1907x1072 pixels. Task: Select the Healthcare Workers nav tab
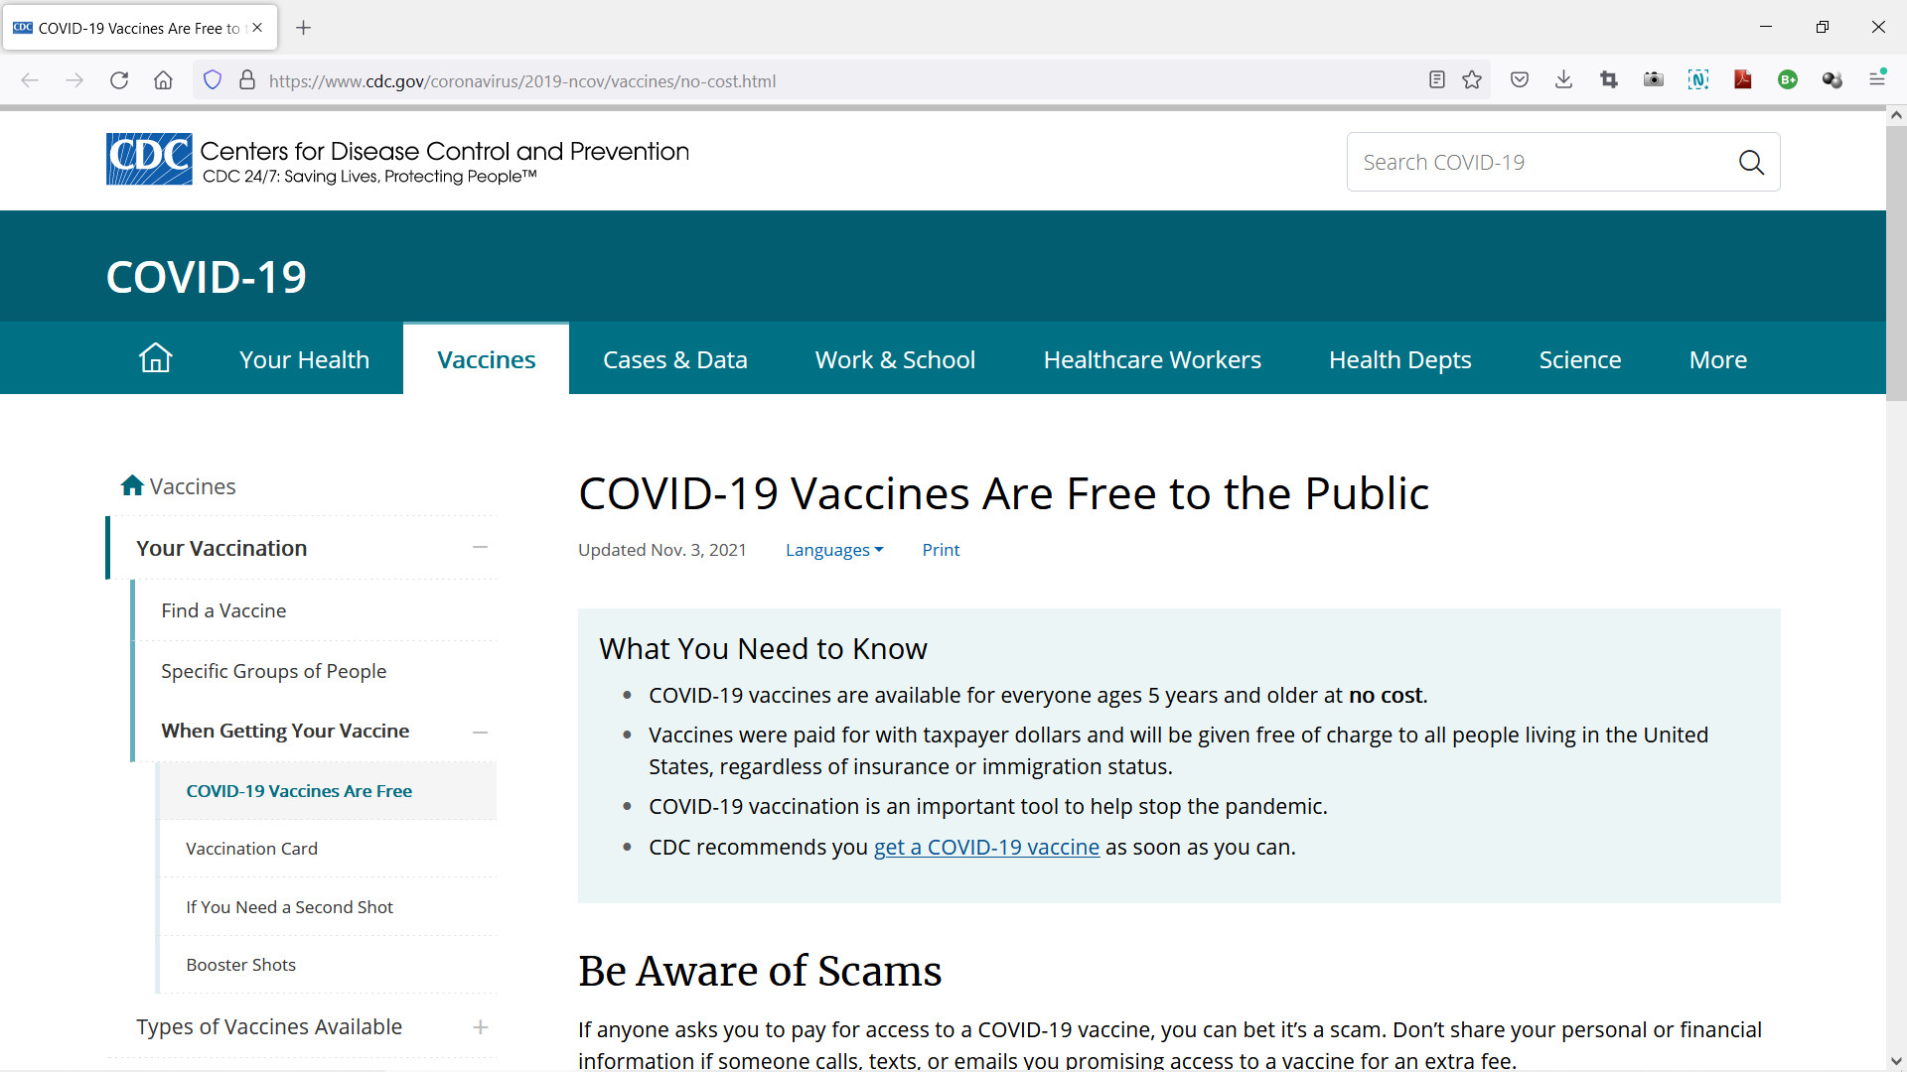tap(1152, 359)
